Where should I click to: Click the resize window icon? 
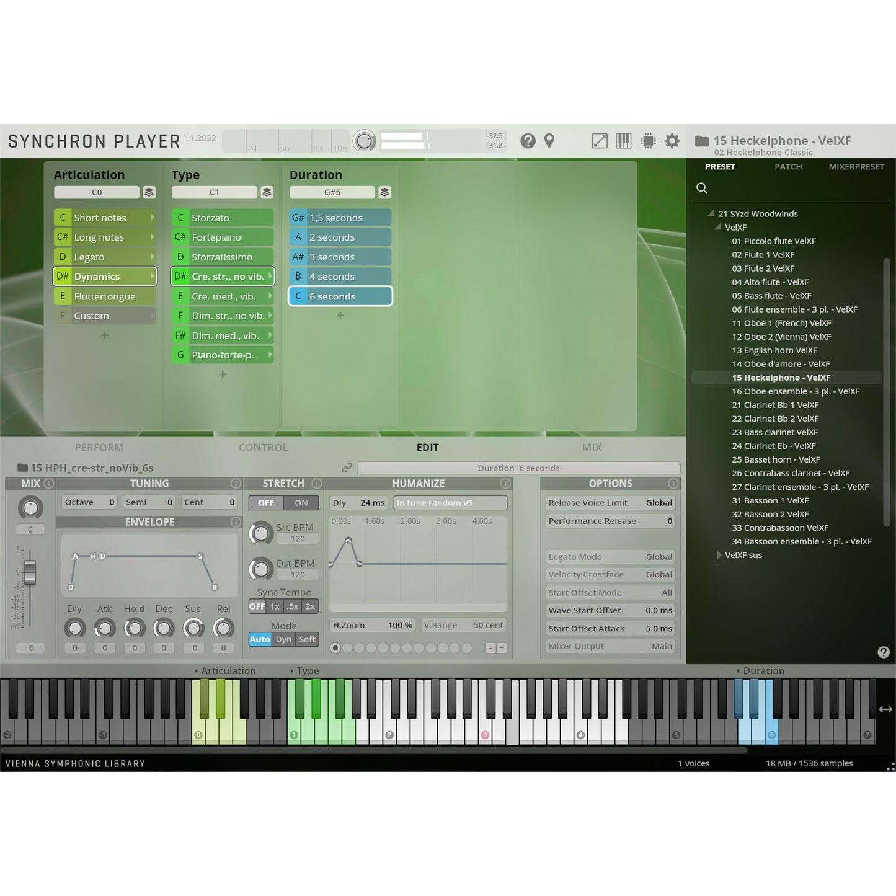(x=600, y=141)
